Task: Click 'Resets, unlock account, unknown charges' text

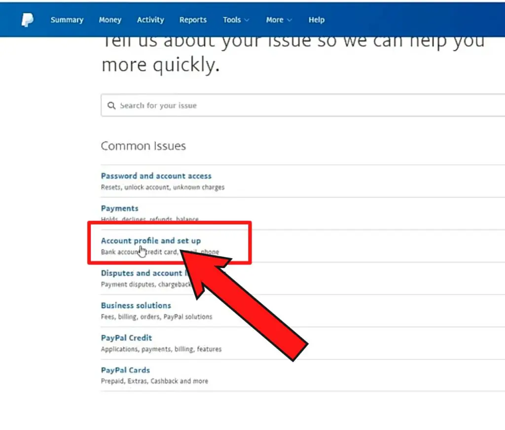Action: click(x=163, y=187)
